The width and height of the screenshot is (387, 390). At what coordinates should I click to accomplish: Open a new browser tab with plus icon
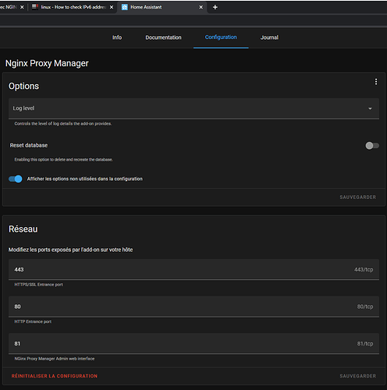215,7
